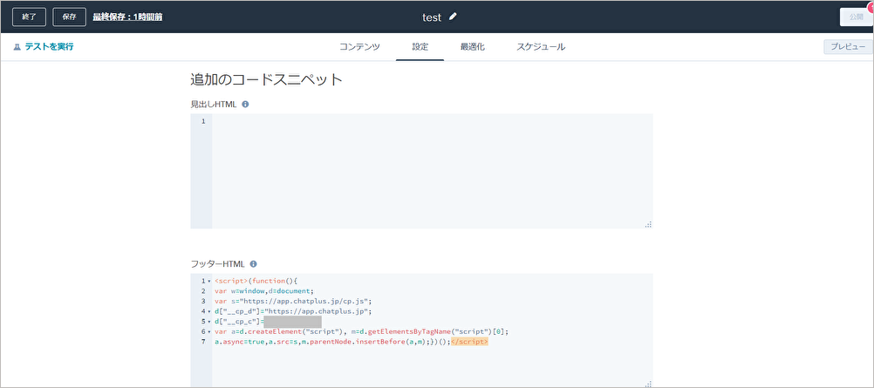Click the pencil icon next to test title
This screenshot has height=388, width=874.
(x=453, y=17)
